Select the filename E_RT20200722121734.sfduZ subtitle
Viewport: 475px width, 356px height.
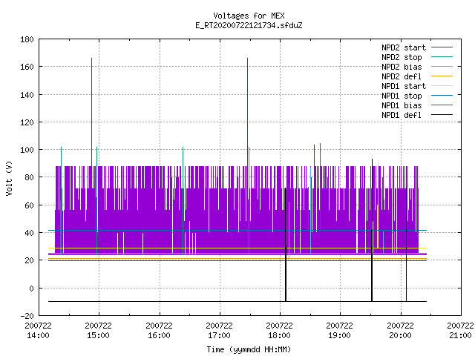point(249,25)
